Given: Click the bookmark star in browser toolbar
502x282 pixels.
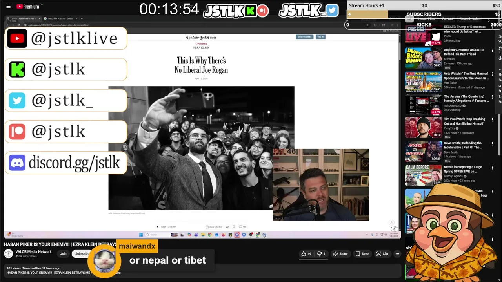Looking at the screenshot, I should point(367,25).
